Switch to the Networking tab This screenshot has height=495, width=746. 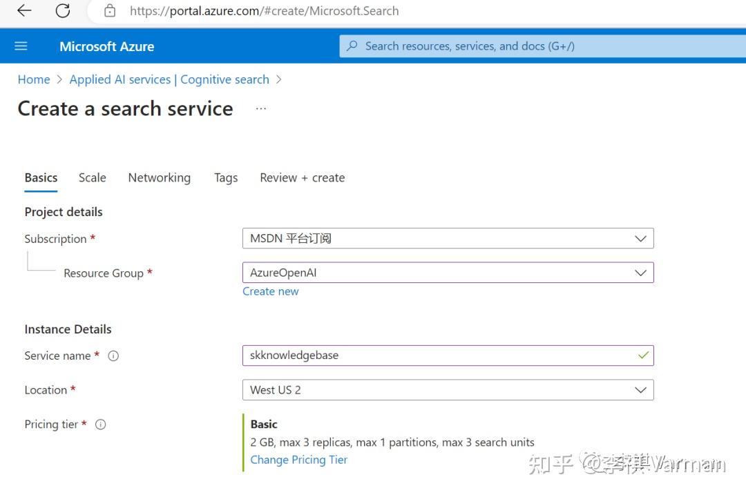point(159,177)
